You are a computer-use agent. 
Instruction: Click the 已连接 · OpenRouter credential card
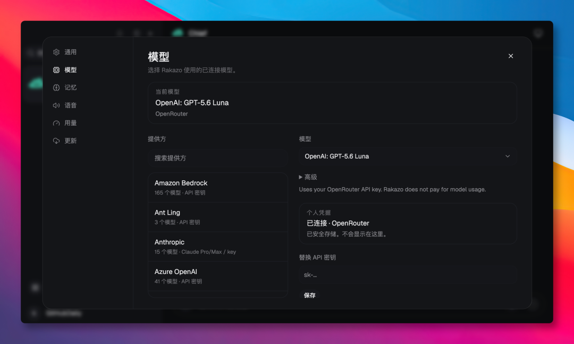pos(408,224)
